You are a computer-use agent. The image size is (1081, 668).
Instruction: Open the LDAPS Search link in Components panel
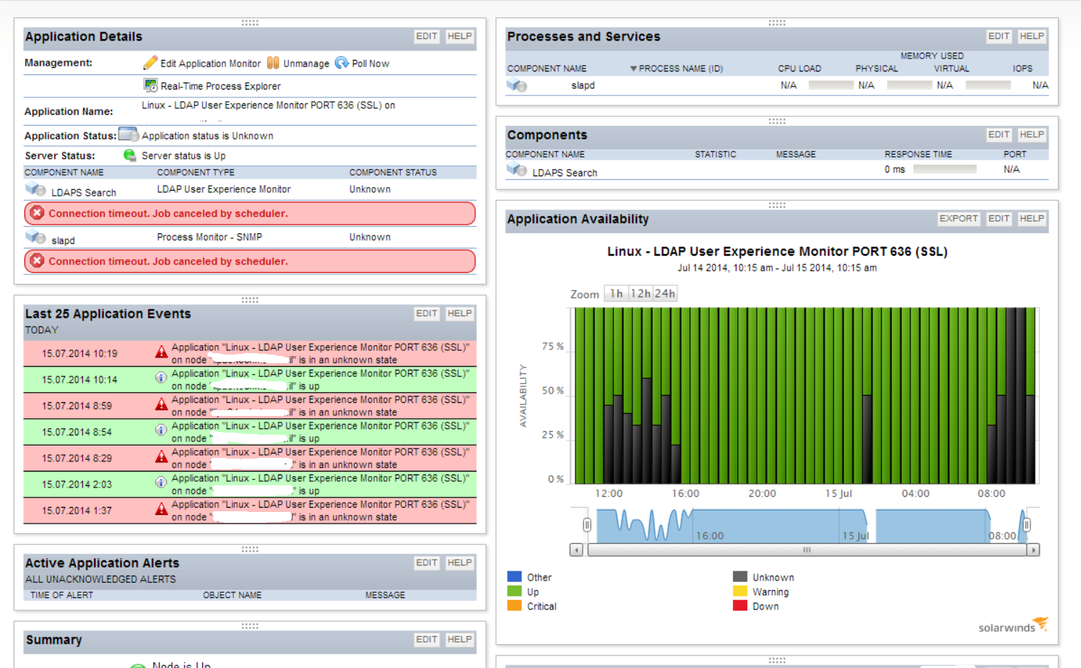[565, 173]
